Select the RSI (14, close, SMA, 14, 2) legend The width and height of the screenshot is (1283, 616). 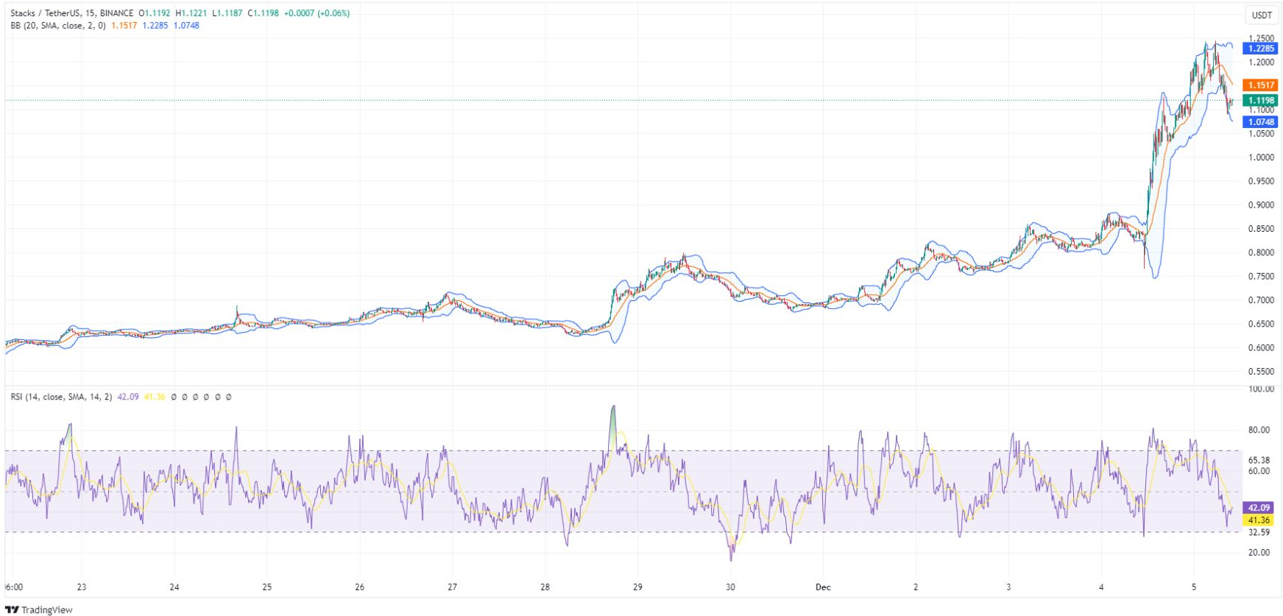point(61,397)
